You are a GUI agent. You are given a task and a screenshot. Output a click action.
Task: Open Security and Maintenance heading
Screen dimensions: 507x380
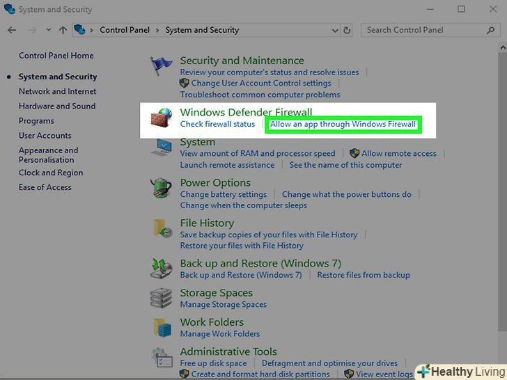(242, 61)
